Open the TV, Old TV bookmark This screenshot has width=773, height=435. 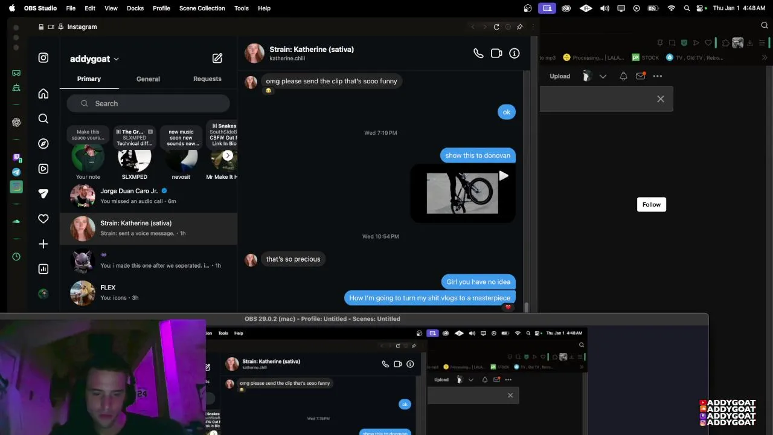pyautogui.click(x=694, y=58)
